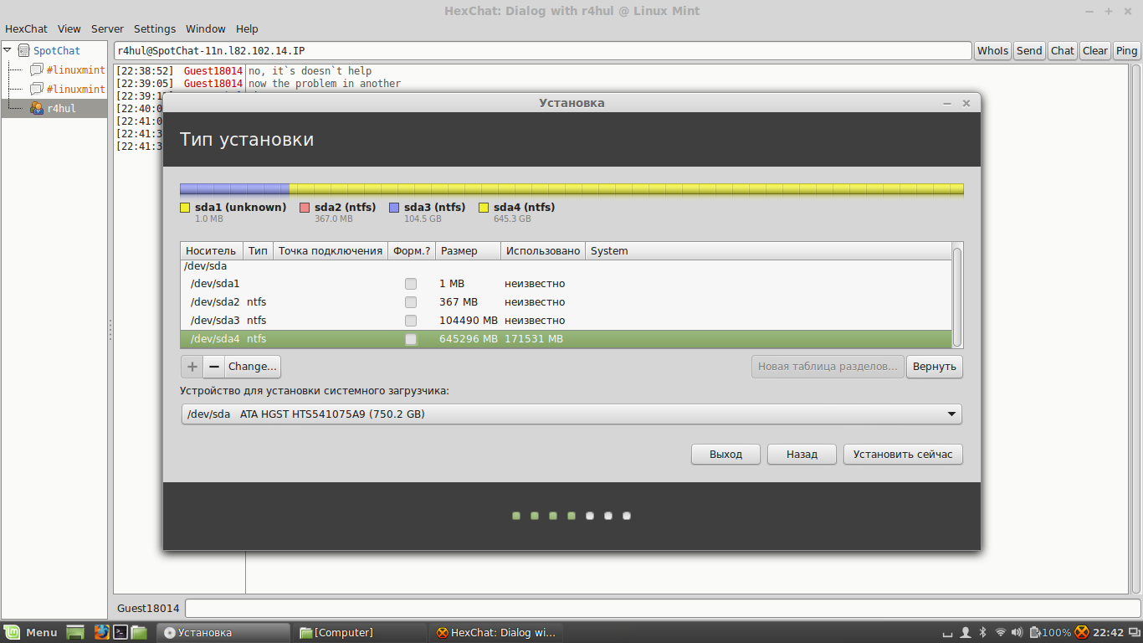Open the Server menu

108,28
